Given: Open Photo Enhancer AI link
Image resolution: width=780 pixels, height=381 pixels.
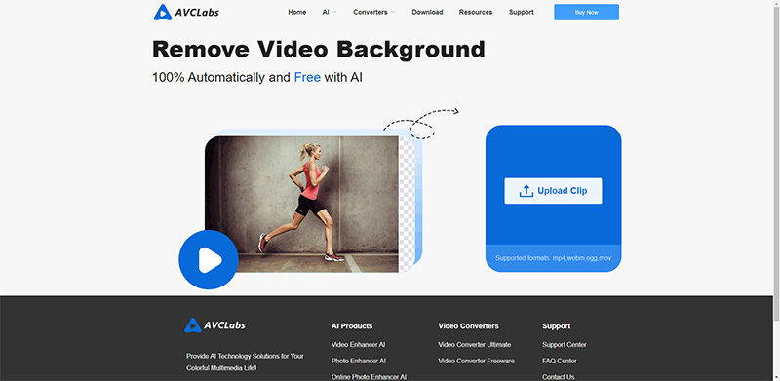Looking at the screenshot, I should 358,361.
